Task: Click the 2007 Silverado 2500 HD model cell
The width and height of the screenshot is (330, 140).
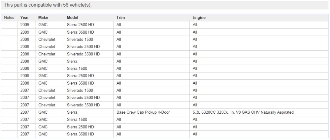Action: (x=83, y=98)
